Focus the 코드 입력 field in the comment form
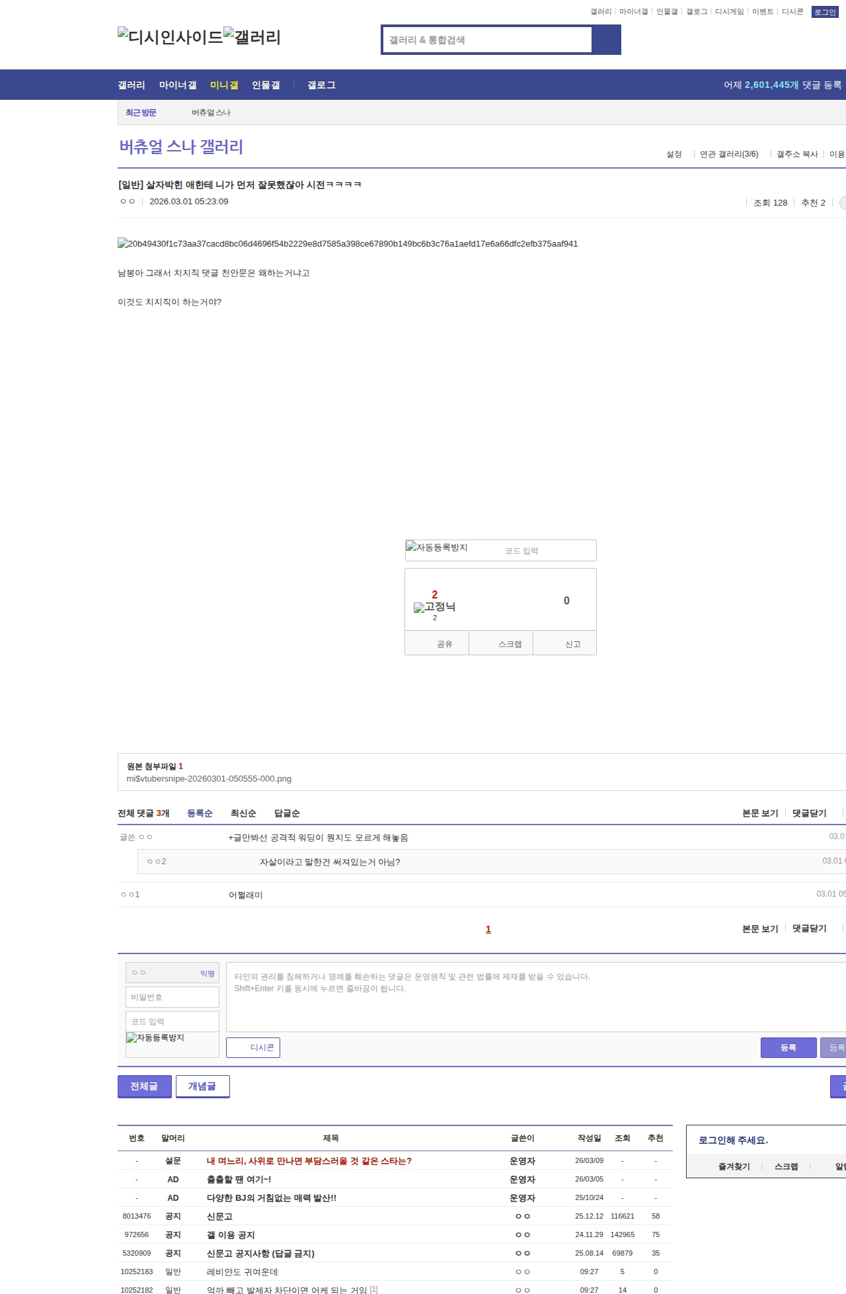 coord(173,1022)
